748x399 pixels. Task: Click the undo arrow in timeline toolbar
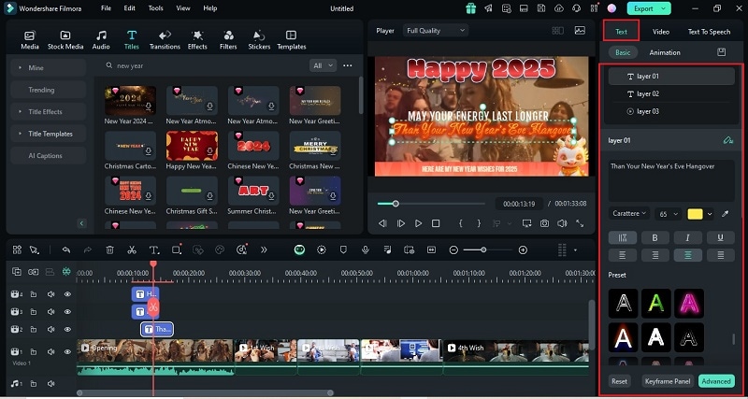(66, 249)
